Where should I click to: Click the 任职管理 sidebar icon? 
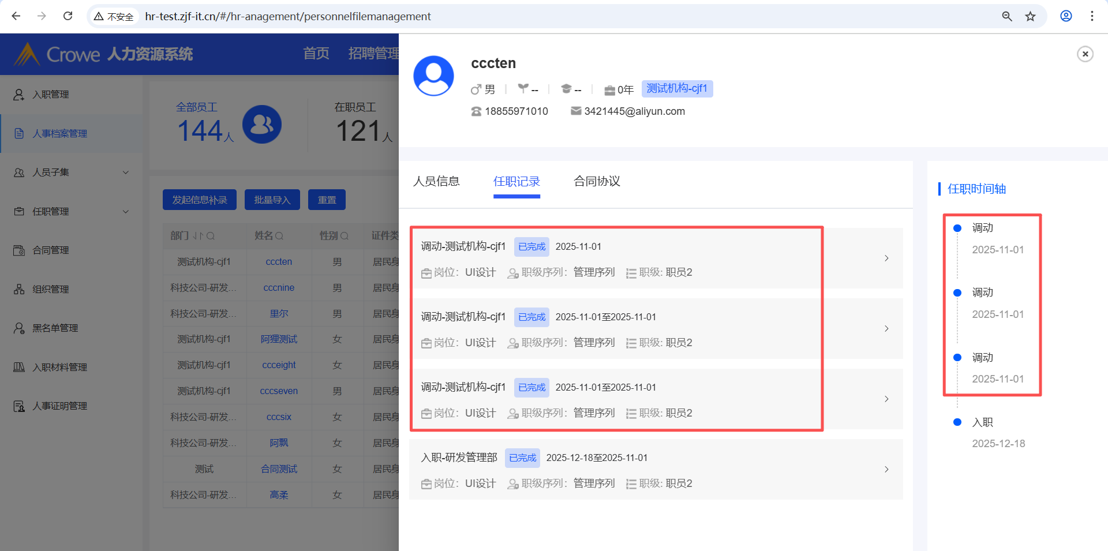pos(19,211)
